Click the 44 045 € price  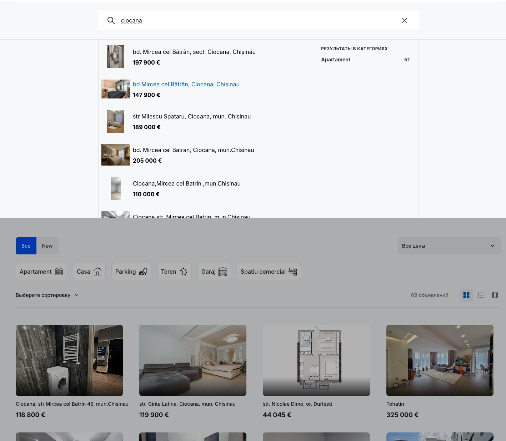(x=277, y=415)
